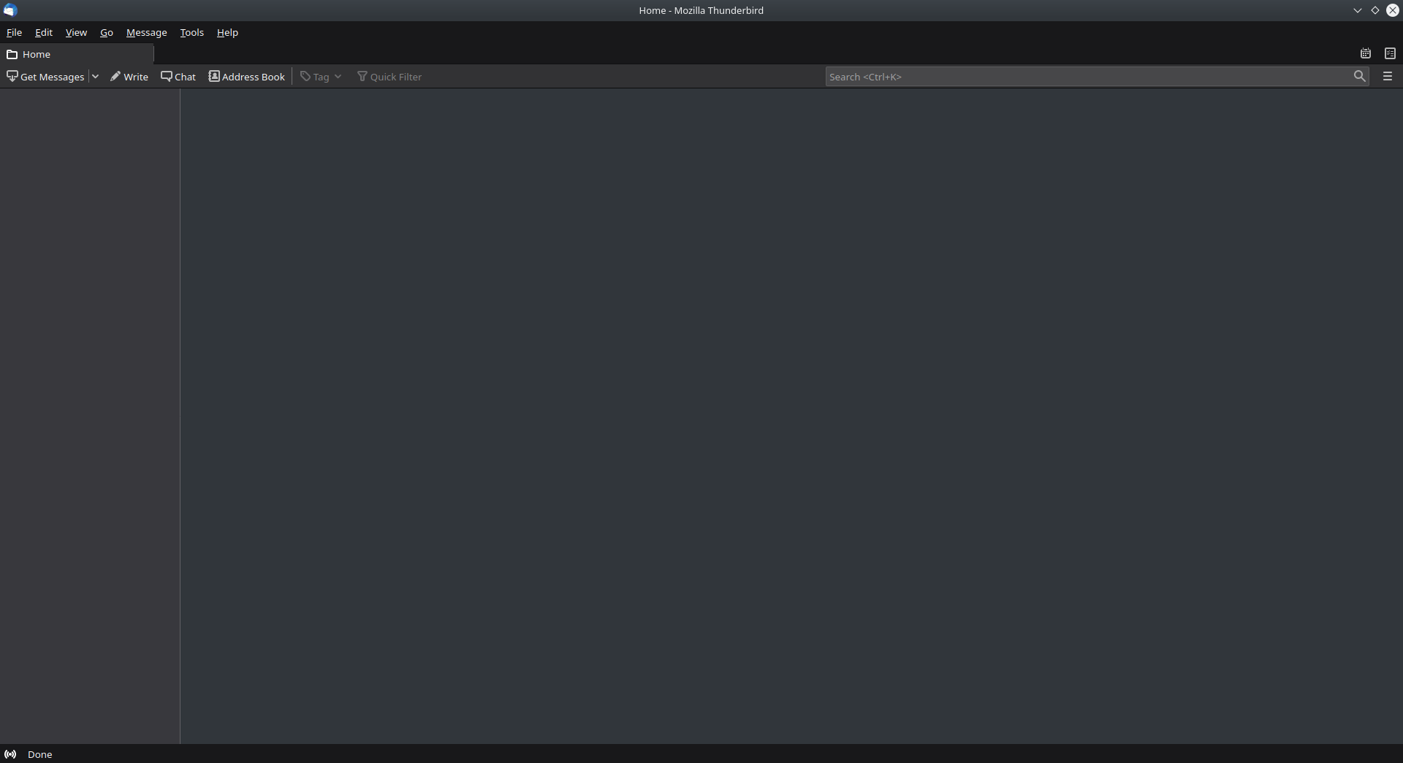Open the Thunderbird app menu (hamburger)
Viewport: 1403px width, 763px height.
1388,76
